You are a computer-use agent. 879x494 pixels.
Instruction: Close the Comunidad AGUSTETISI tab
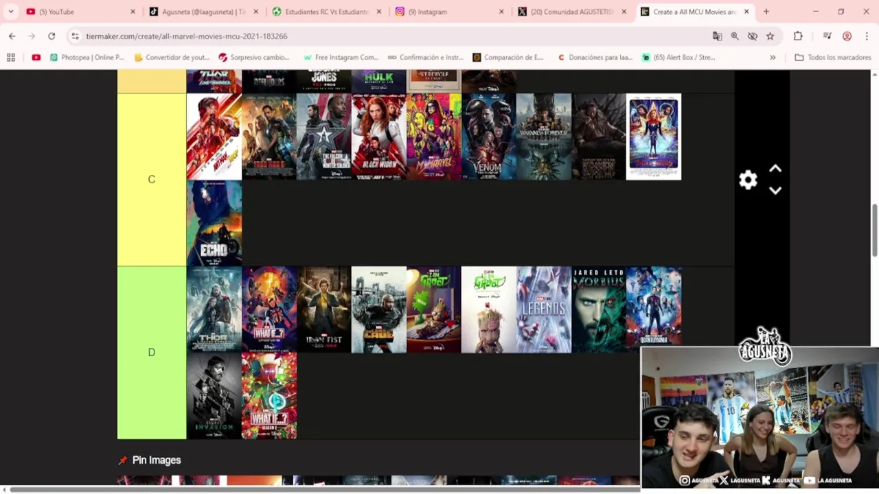point(624,12)
